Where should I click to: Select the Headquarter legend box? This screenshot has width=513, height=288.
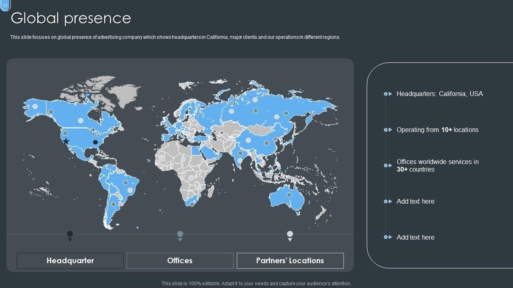[x=70, y=261]
